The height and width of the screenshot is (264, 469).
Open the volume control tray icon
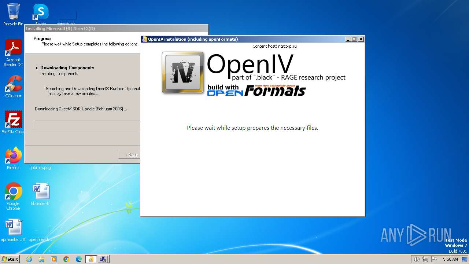[x=416, y=259]
